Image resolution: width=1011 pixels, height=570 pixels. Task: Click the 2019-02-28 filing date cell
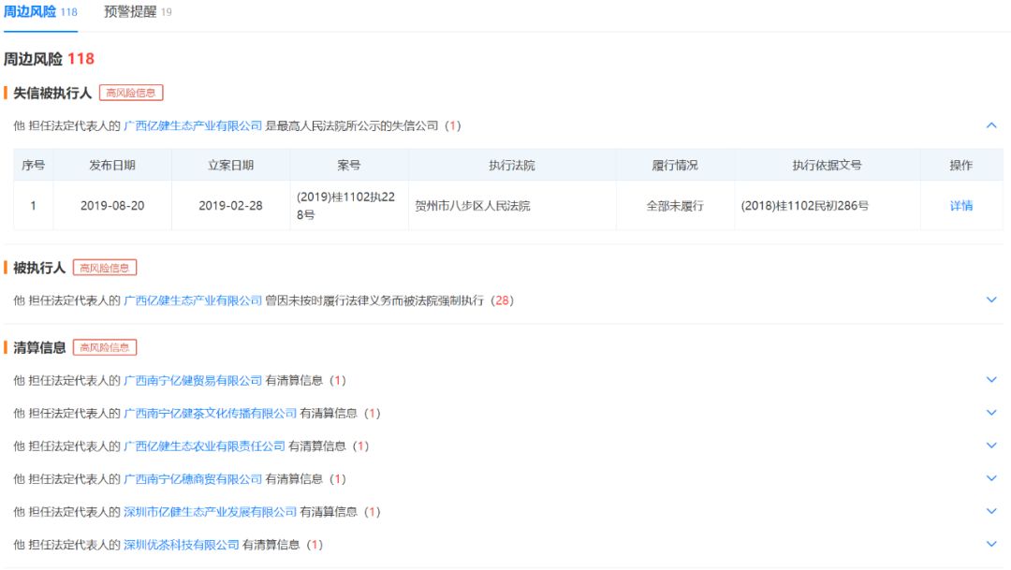pos(231,206)
